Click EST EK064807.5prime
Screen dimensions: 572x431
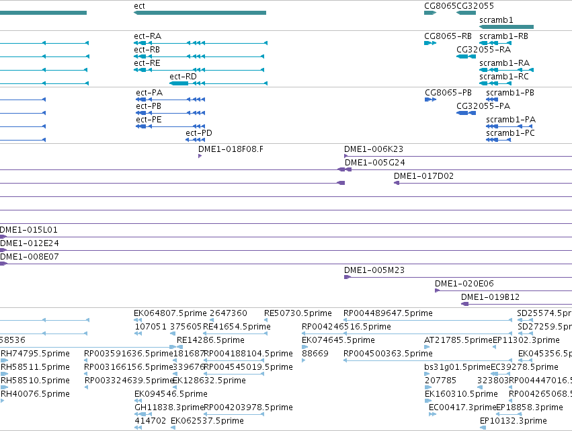pyautogui.click(x=170, y=313)
